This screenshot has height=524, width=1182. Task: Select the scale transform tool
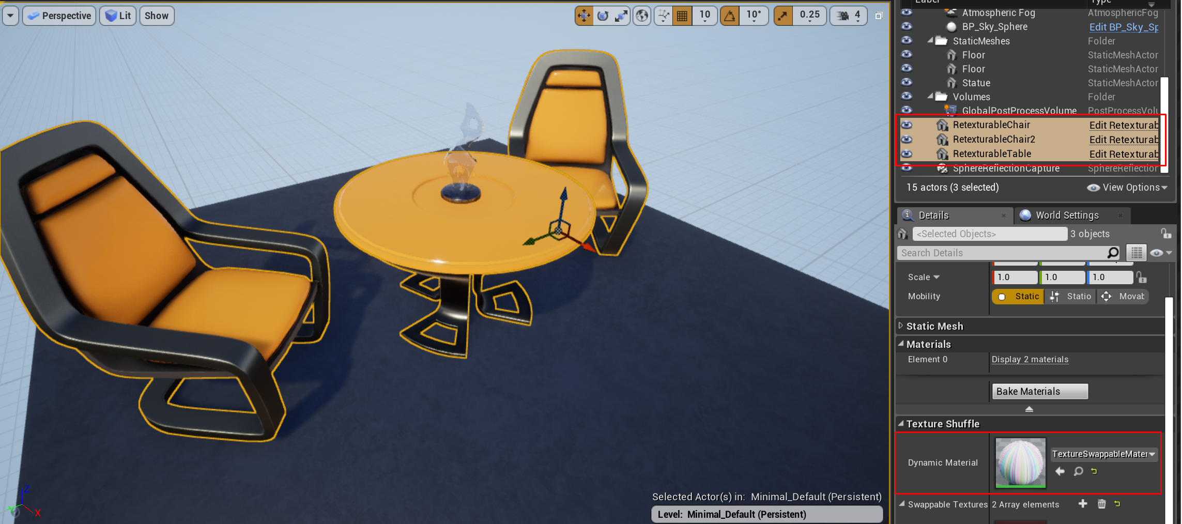pos(621,16)
